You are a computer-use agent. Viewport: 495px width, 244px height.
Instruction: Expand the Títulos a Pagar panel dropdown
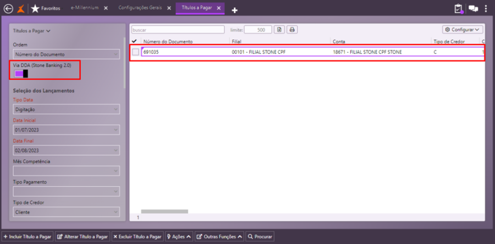click(x=32, y=31)
